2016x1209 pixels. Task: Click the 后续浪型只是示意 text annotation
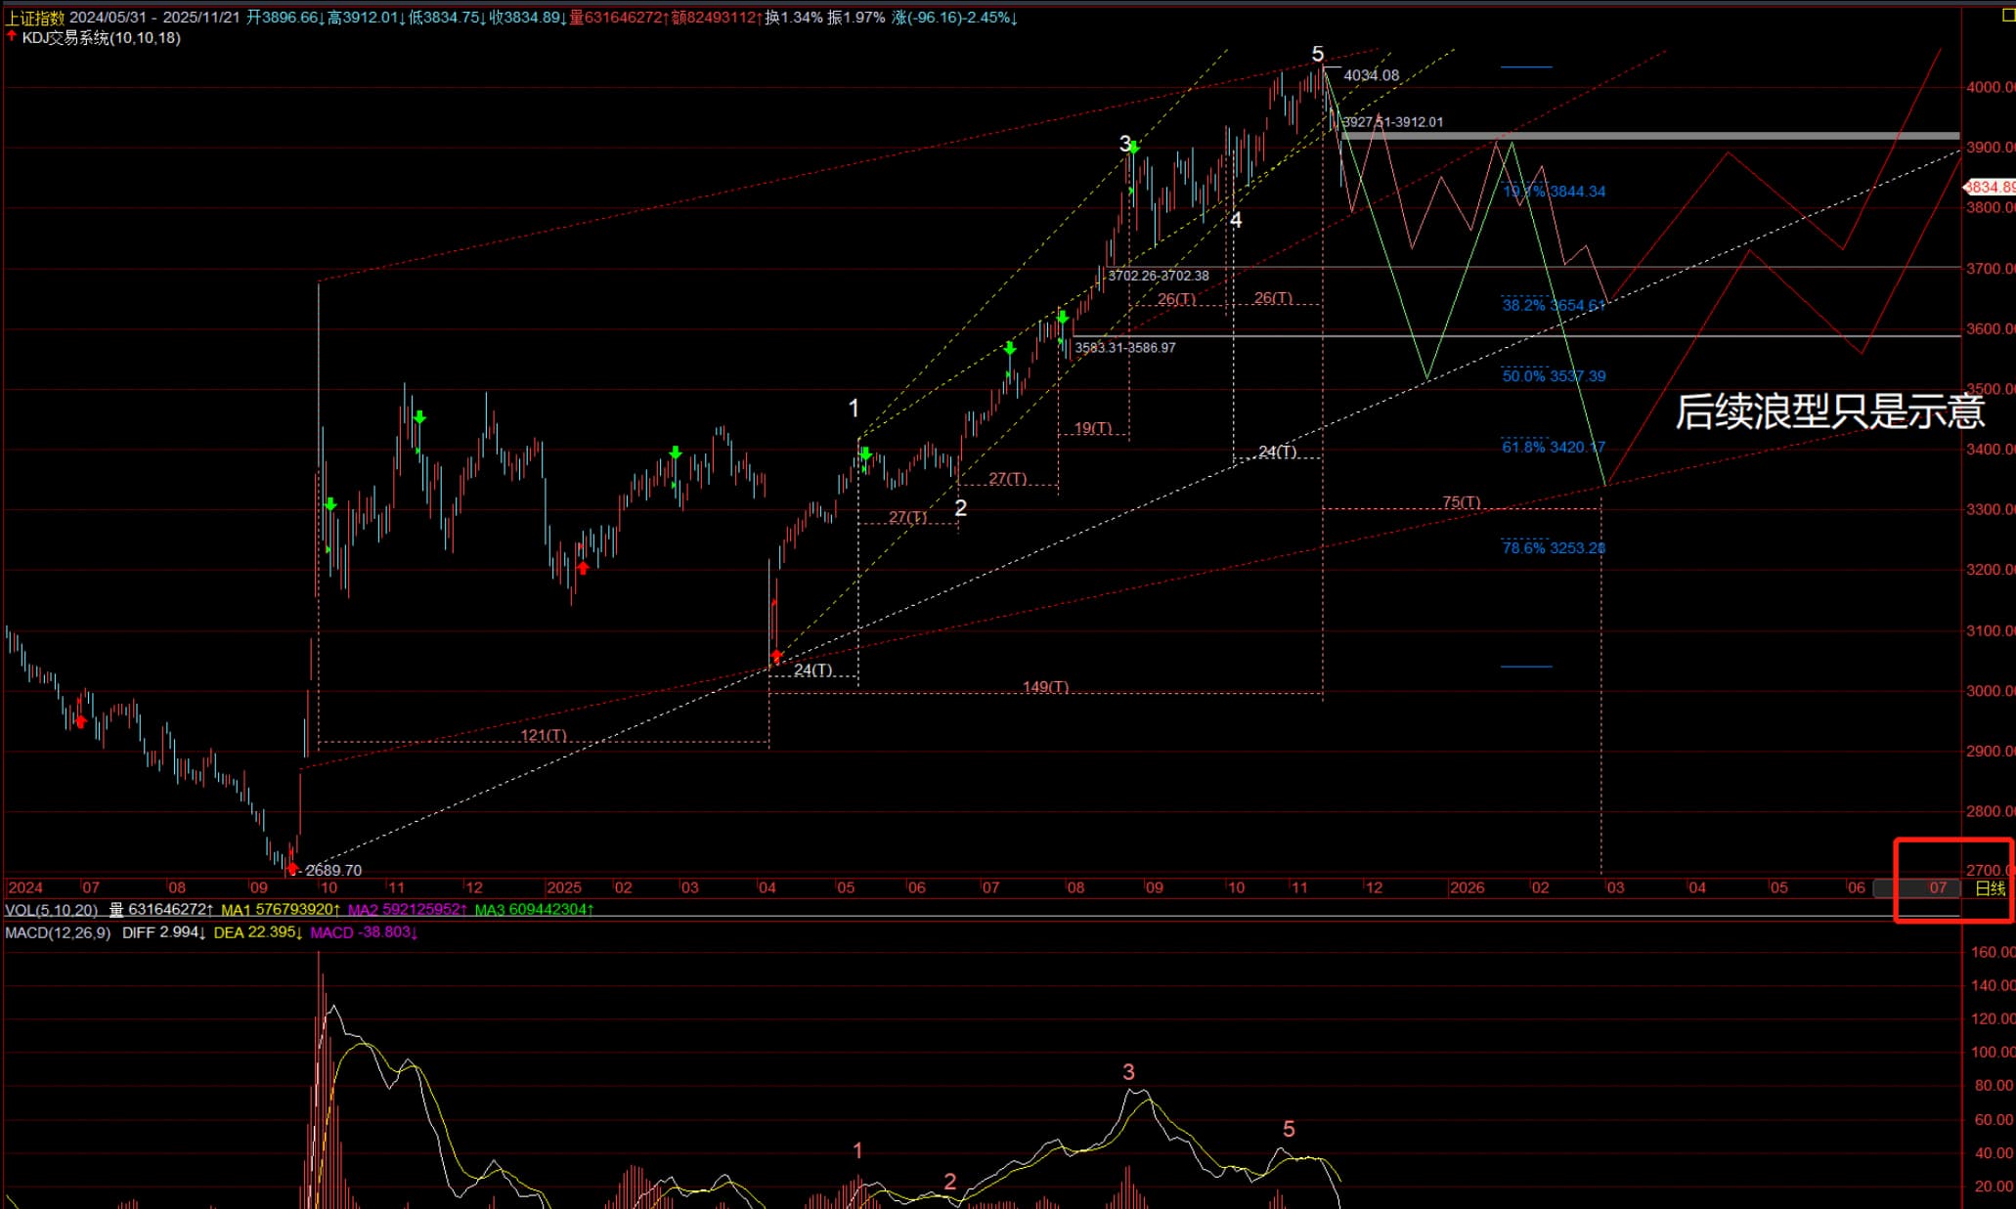(1829, 411)
